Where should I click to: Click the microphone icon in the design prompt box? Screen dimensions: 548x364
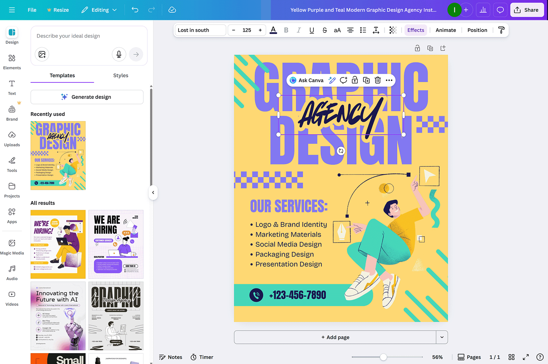pos(119,54)
